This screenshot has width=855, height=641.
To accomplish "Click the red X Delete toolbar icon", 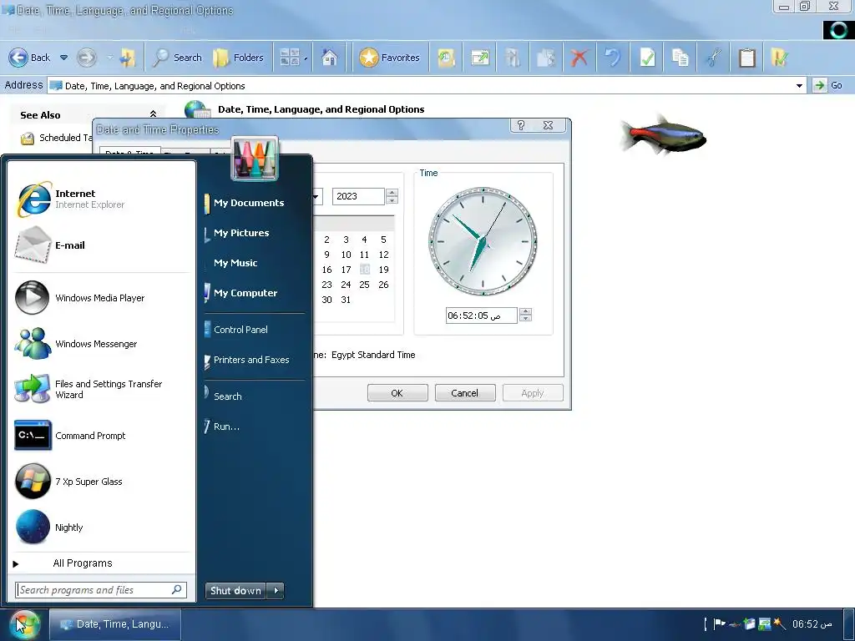I will click(579, 58).
